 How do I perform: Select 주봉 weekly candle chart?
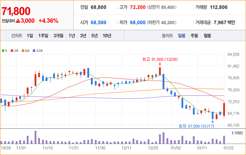194,36
